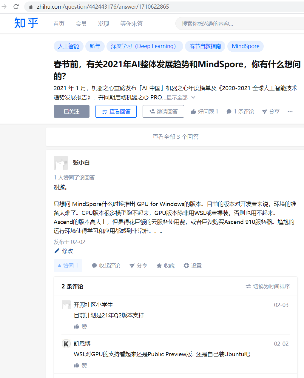Open the 新年 topic tag
The height and width of the screenshot is (378, 304).
tap(95, 46)
